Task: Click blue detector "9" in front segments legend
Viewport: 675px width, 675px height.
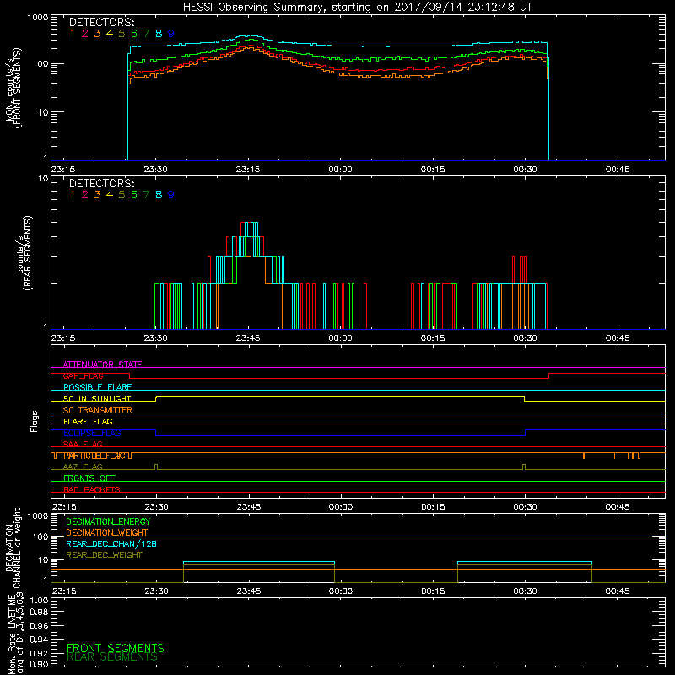Action: (171, 34)
